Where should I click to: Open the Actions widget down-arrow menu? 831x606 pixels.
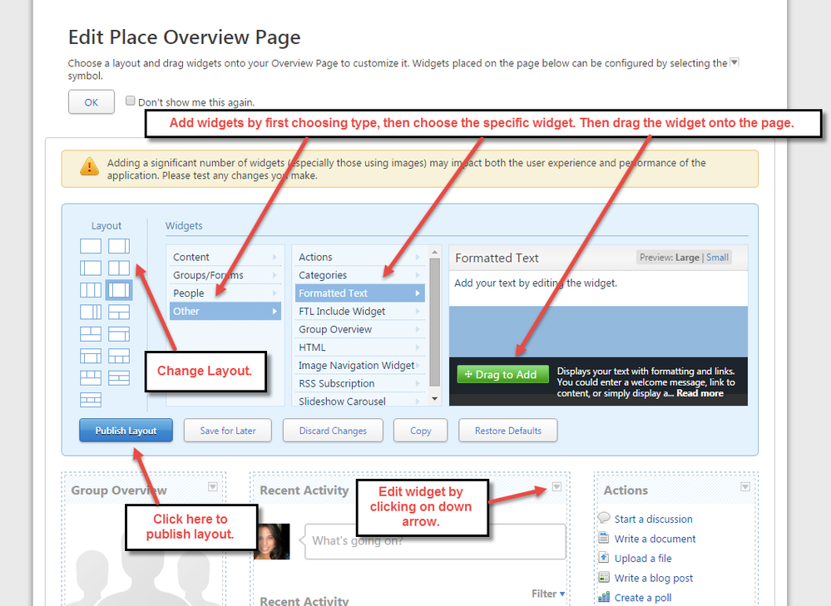point(744,487)
